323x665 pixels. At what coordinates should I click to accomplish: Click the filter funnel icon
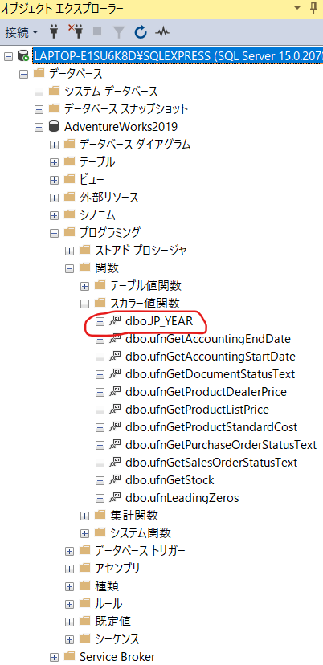click(119, 32)
